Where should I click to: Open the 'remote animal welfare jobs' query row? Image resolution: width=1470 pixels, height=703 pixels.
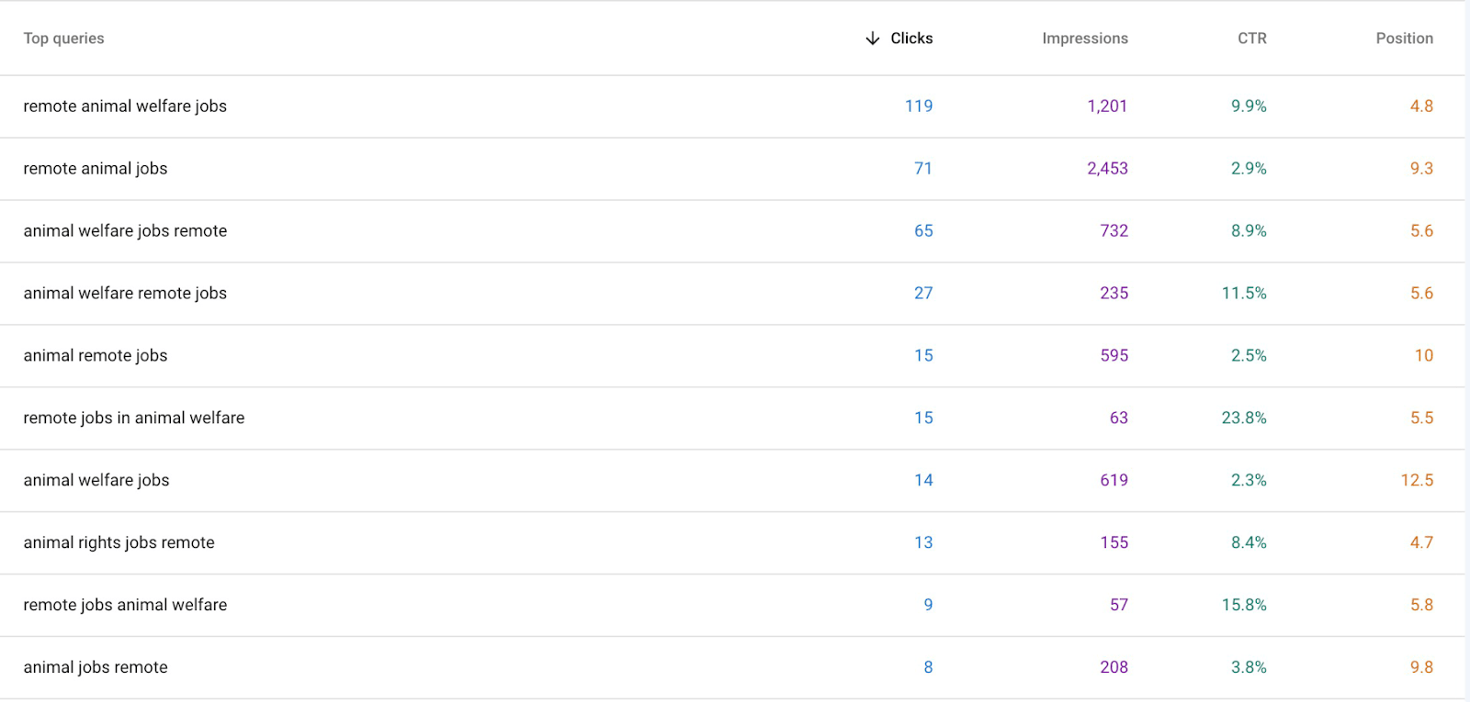pyautogui.click(x=732, y=106)
